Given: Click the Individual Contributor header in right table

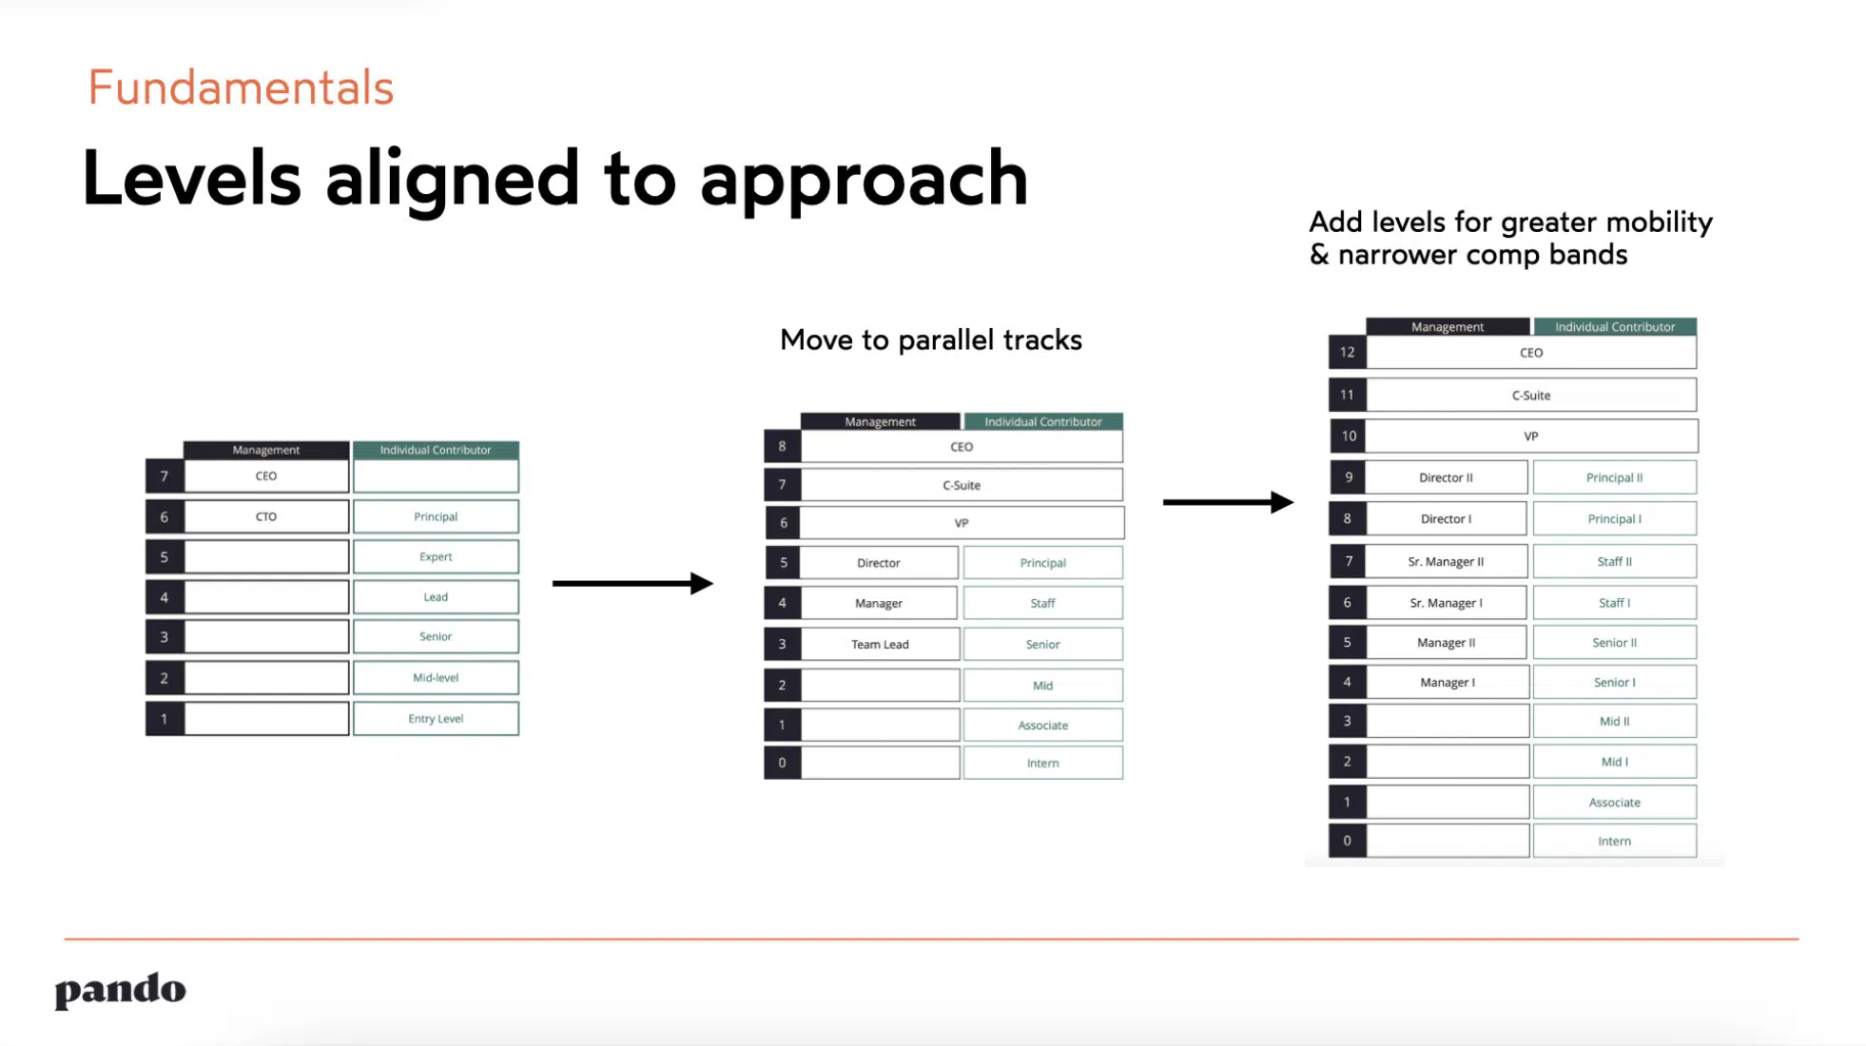Looking at the screenshot, I should pos(1612,325).
